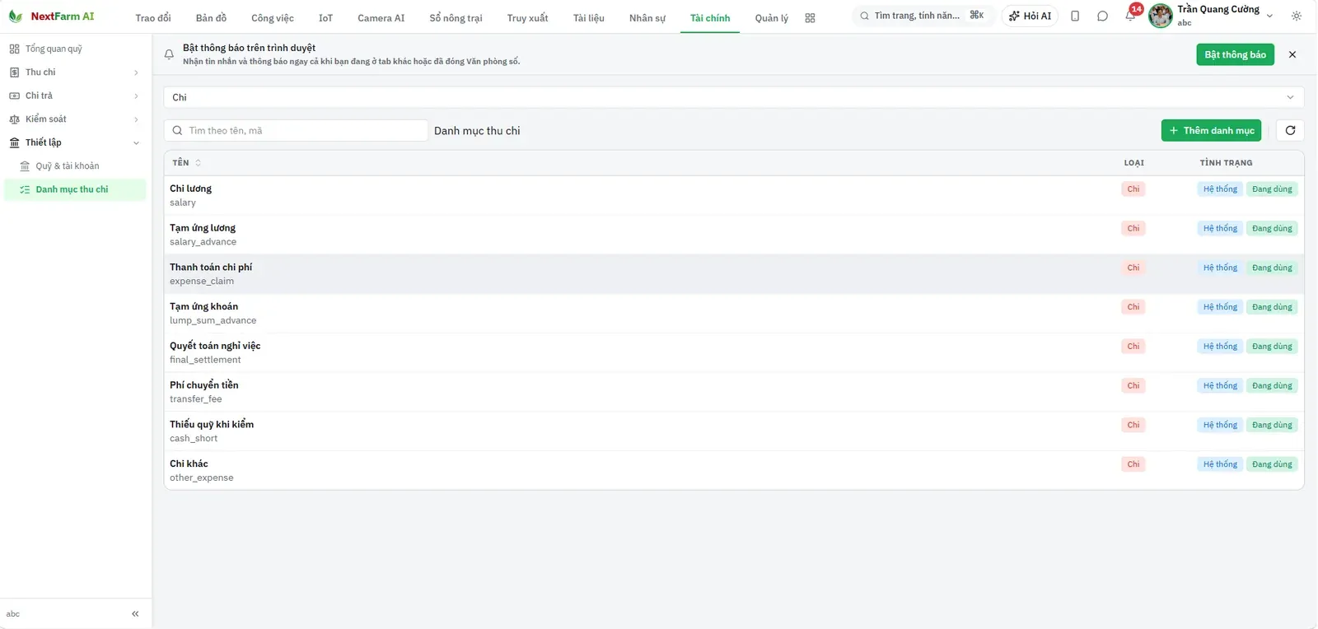
Task: Open the mobile device icon in header
Action: [1075, 16]
